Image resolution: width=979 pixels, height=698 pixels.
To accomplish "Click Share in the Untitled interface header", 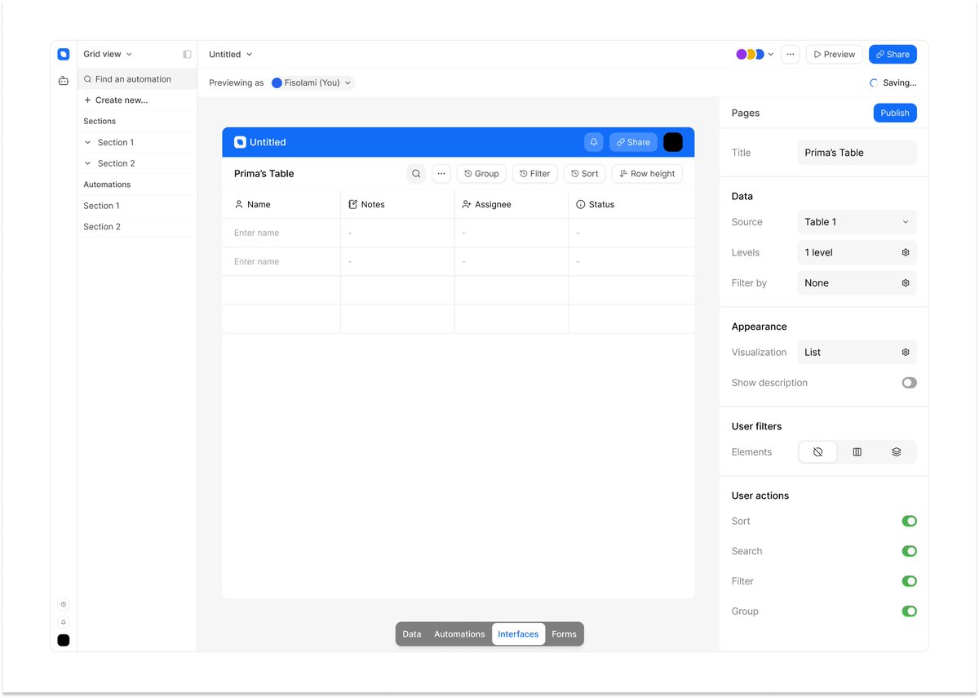I will click(x=633, y=142).
